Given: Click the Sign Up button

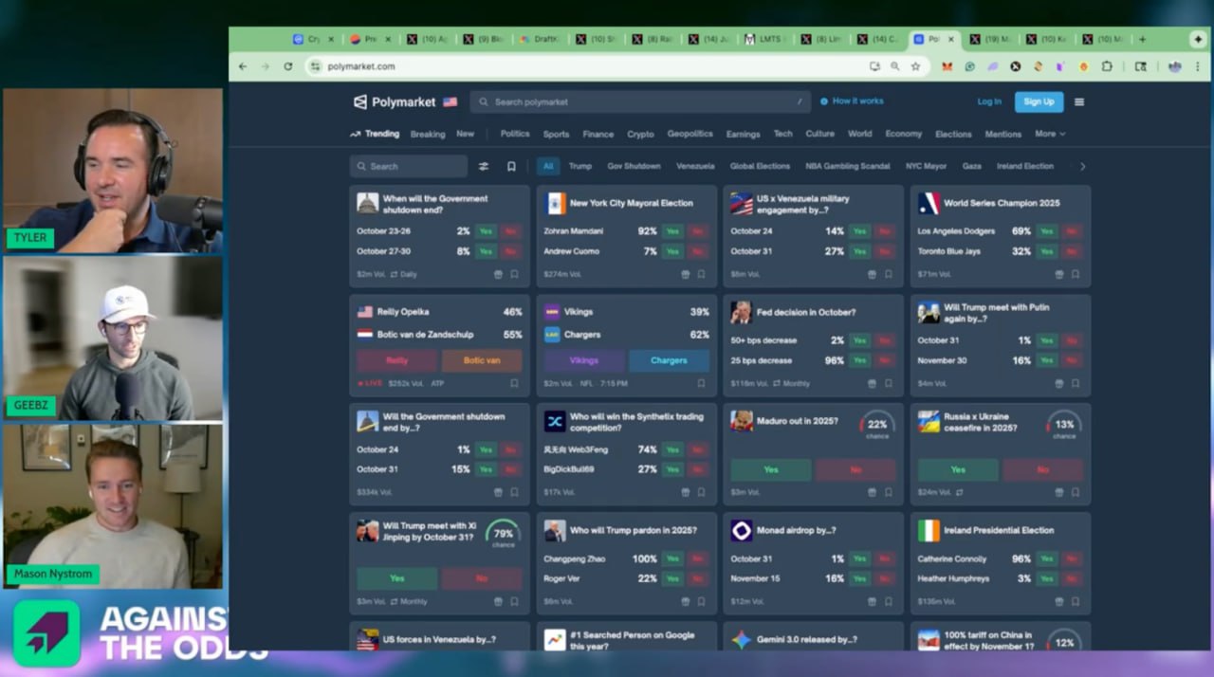Looking at the screenshot, I should pos(1039,101).
